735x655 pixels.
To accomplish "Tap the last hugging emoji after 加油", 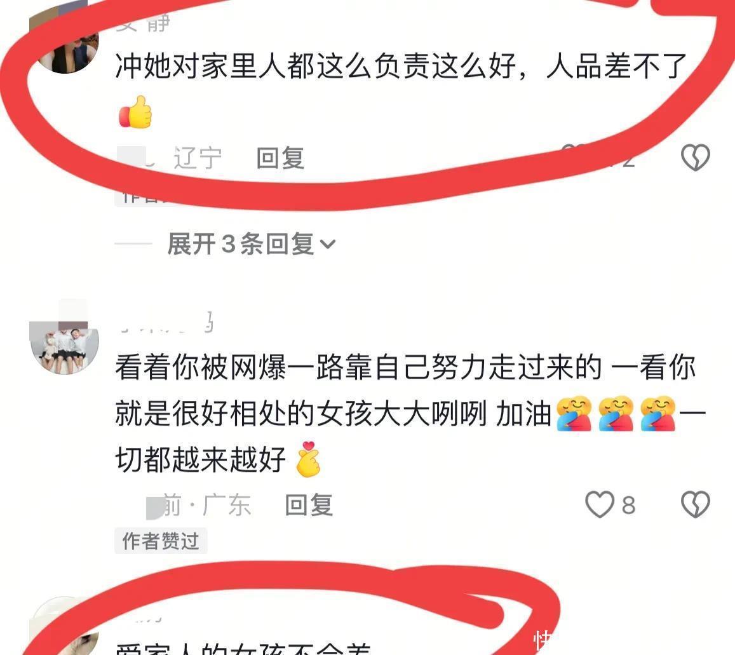I will [657, 414].
